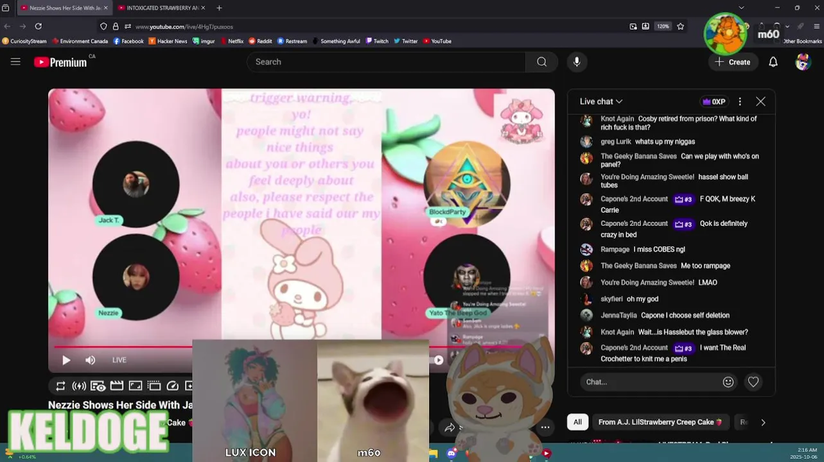Click the 0XP channel points badge

(714, 101)
